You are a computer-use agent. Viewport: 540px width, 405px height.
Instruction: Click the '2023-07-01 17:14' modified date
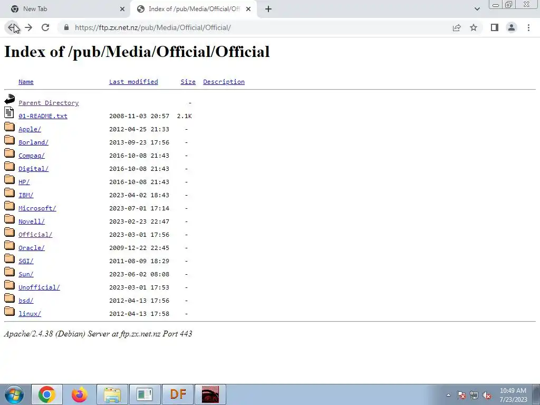tap(139, 208)
